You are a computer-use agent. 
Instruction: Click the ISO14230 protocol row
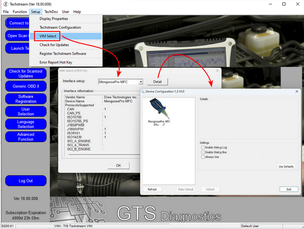[86, 137]
